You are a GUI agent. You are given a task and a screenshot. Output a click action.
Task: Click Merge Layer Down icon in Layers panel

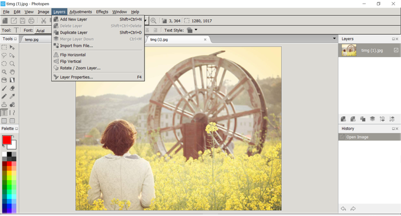[372, 119]
